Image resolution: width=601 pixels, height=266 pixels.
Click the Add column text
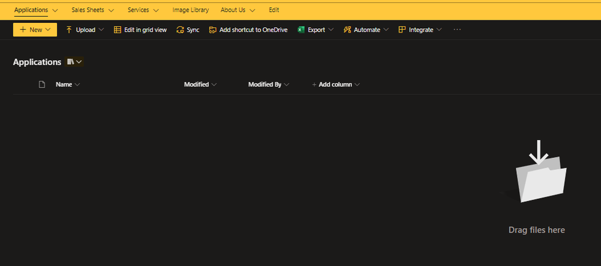click(x=335, y=84)
